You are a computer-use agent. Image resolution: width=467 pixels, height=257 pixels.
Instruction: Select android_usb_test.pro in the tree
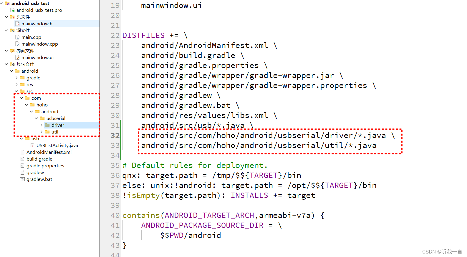pos(39,10)
